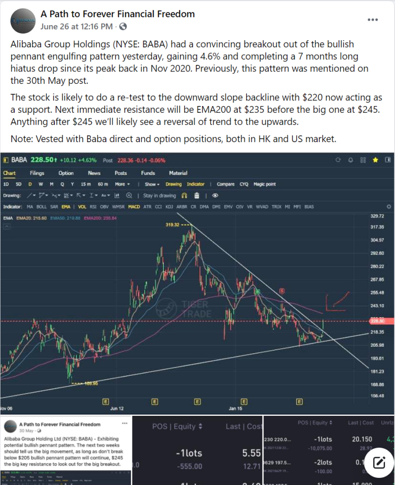395x485 pixels.
Task: Click the Compare button
Action: [x=226, y=184]
